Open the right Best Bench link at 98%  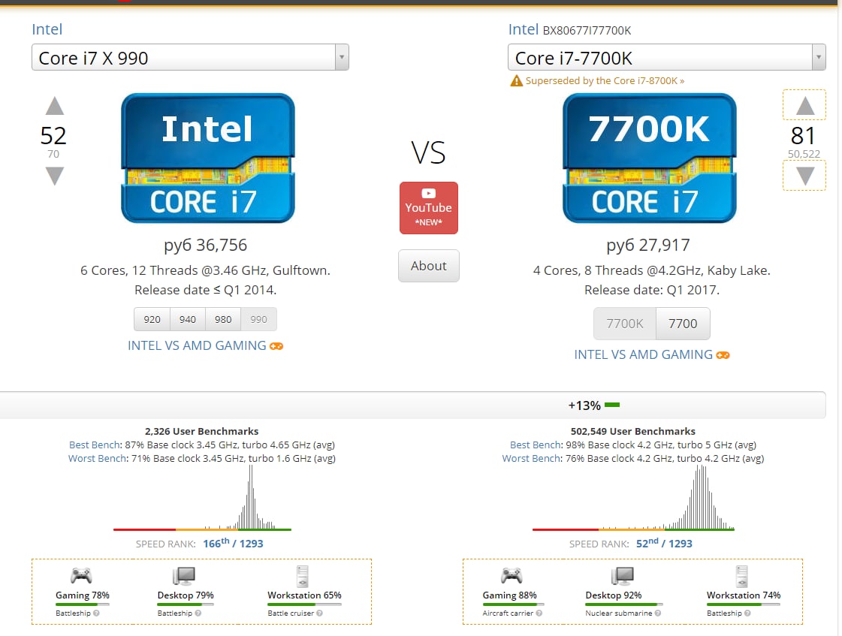click(x=536, y=445)
